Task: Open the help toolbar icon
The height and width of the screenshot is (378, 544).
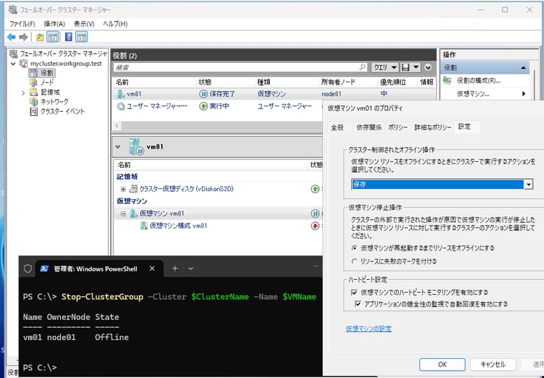Action: [x=69, y=37]
